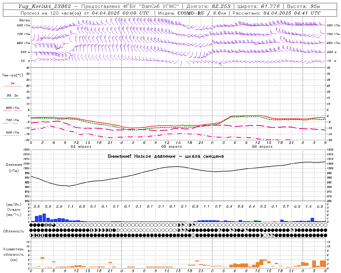
Task: Click the 'Облачность' cloud cover label
Action: tap(14, 231)
